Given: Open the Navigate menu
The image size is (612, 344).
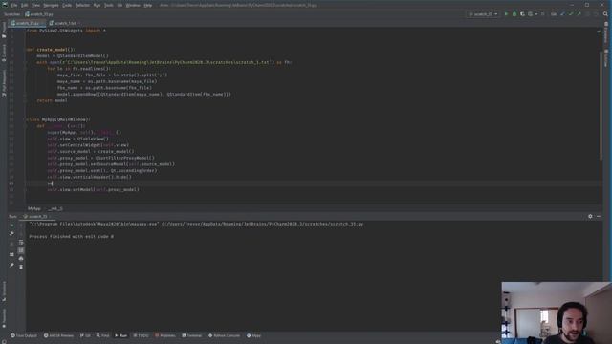Looking at the screenshot, I should (51, 5).
